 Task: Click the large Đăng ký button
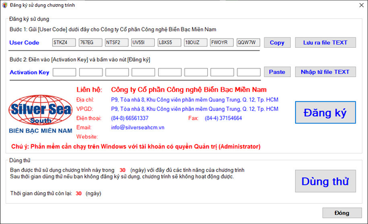[x=325, y=113]
